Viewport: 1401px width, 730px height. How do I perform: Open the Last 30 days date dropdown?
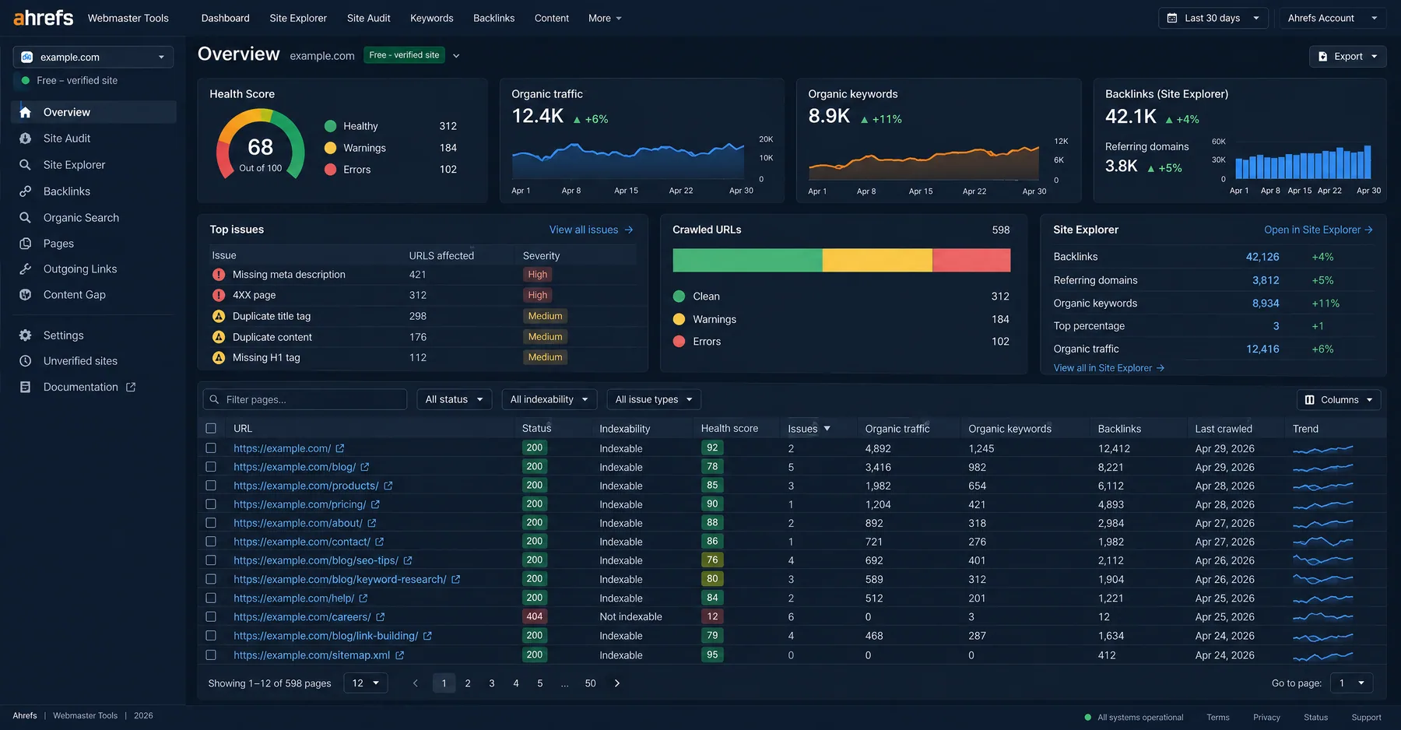(x=1213, y=18)
